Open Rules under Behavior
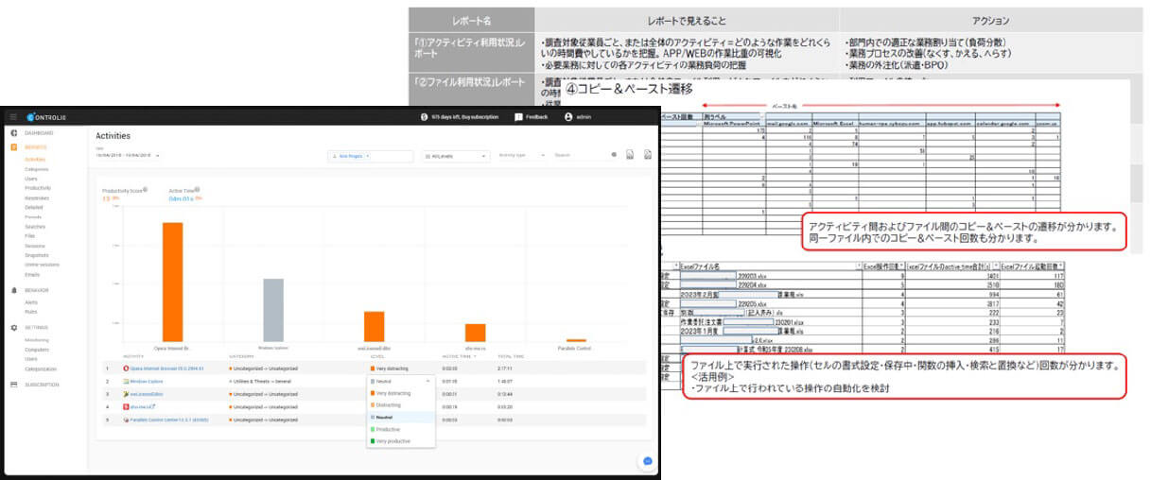Viewport: 1151px width, 480px height. point(31,311)
